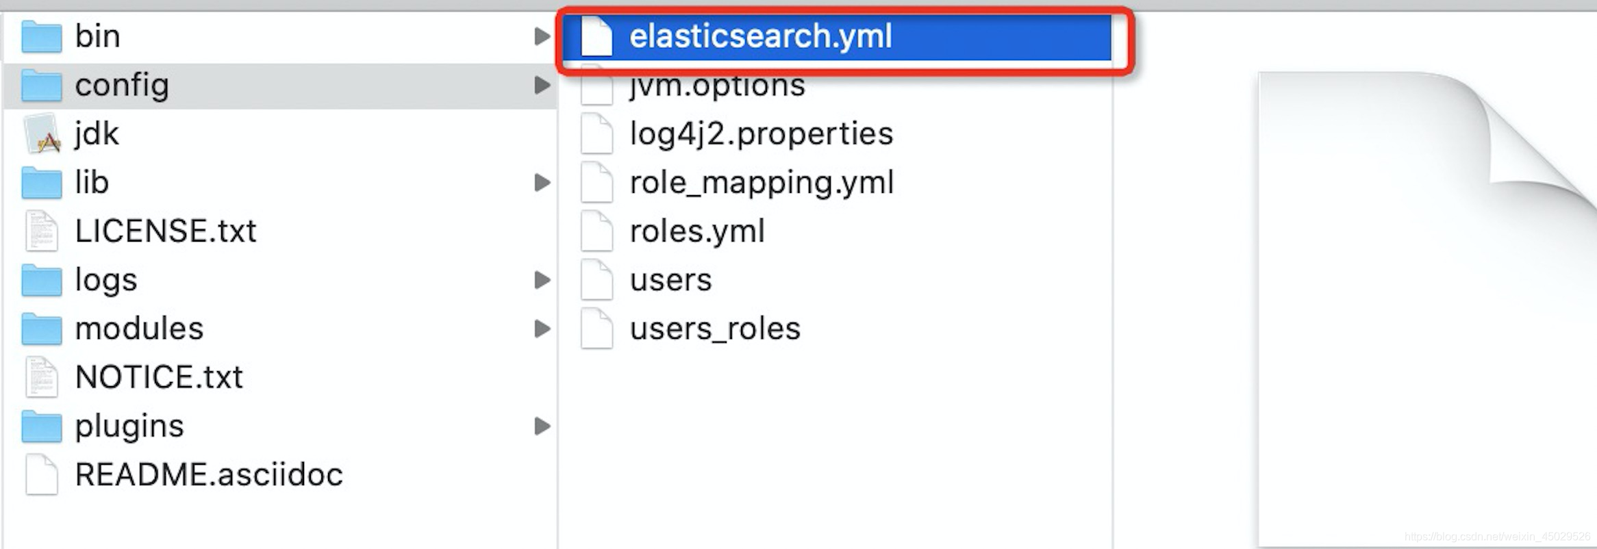Select the roles.yml file name

[x=697, y=231]
